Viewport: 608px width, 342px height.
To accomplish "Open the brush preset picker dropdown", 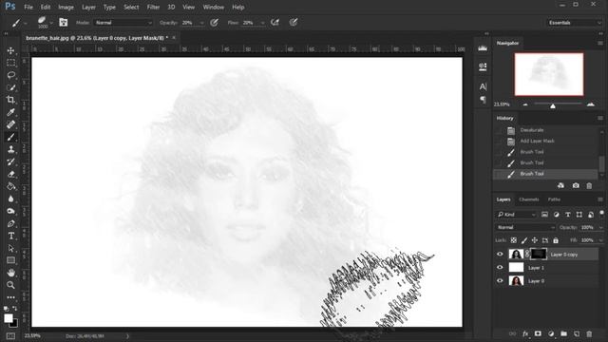I will (51, 23).
